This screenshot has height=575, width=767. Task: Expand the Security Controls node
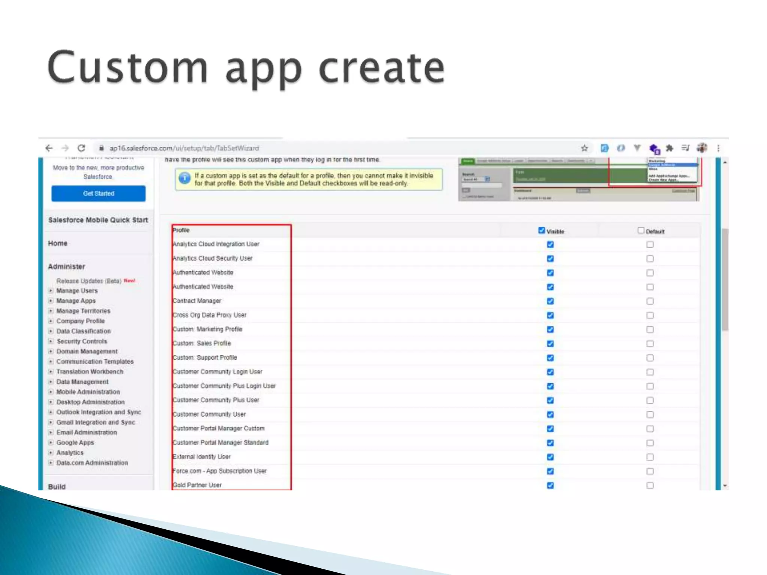click(x=51, y=341)
